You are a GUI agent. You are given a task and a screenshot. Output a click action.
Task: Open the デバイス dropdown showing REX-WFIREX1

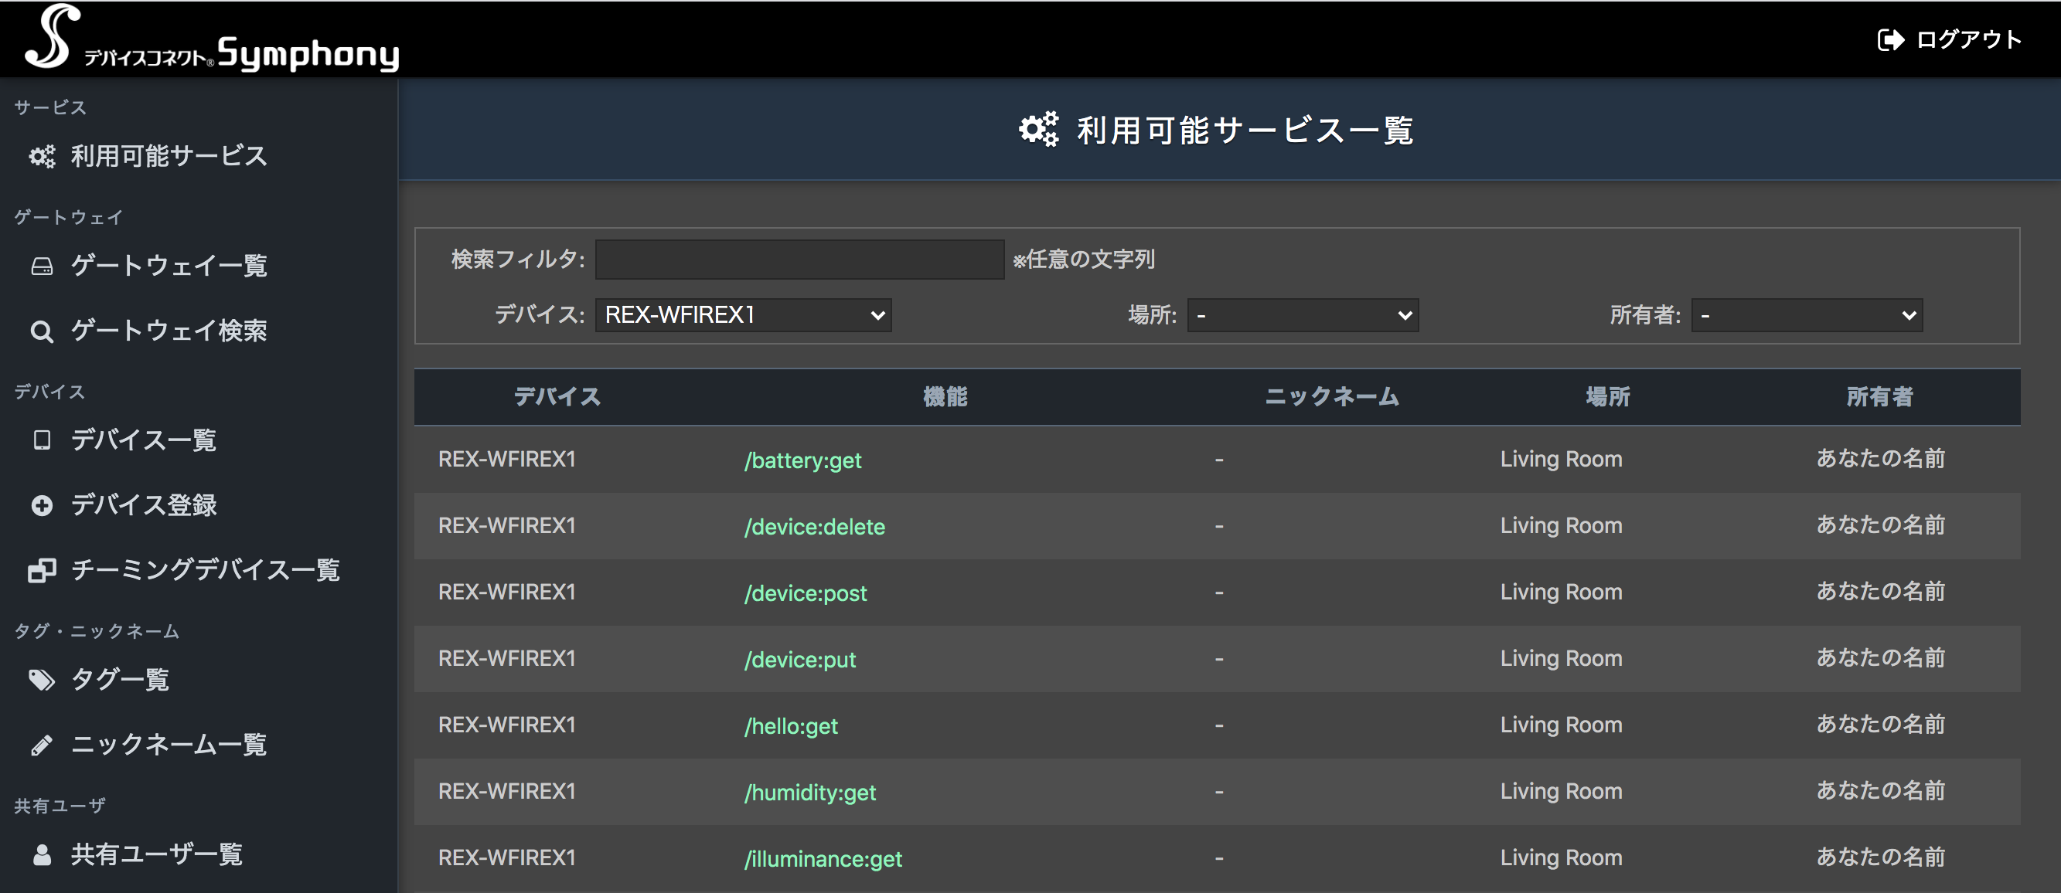click(743, 315)
